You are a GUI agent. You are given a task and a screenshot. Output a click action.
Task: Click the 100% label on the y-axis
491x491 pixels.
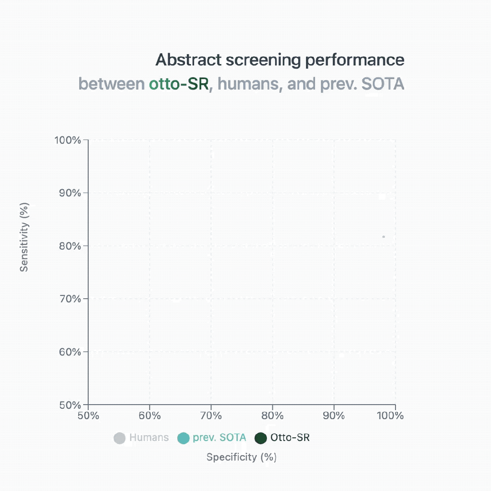[x=68, y=140]
